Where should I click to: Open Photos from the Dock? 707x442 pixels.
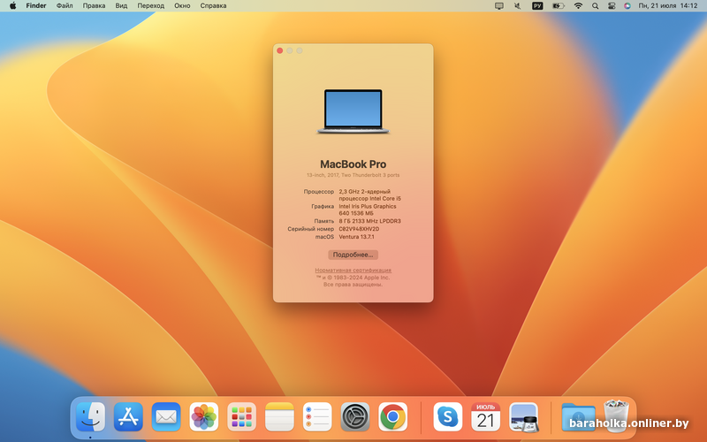click(x=204, y=416)
